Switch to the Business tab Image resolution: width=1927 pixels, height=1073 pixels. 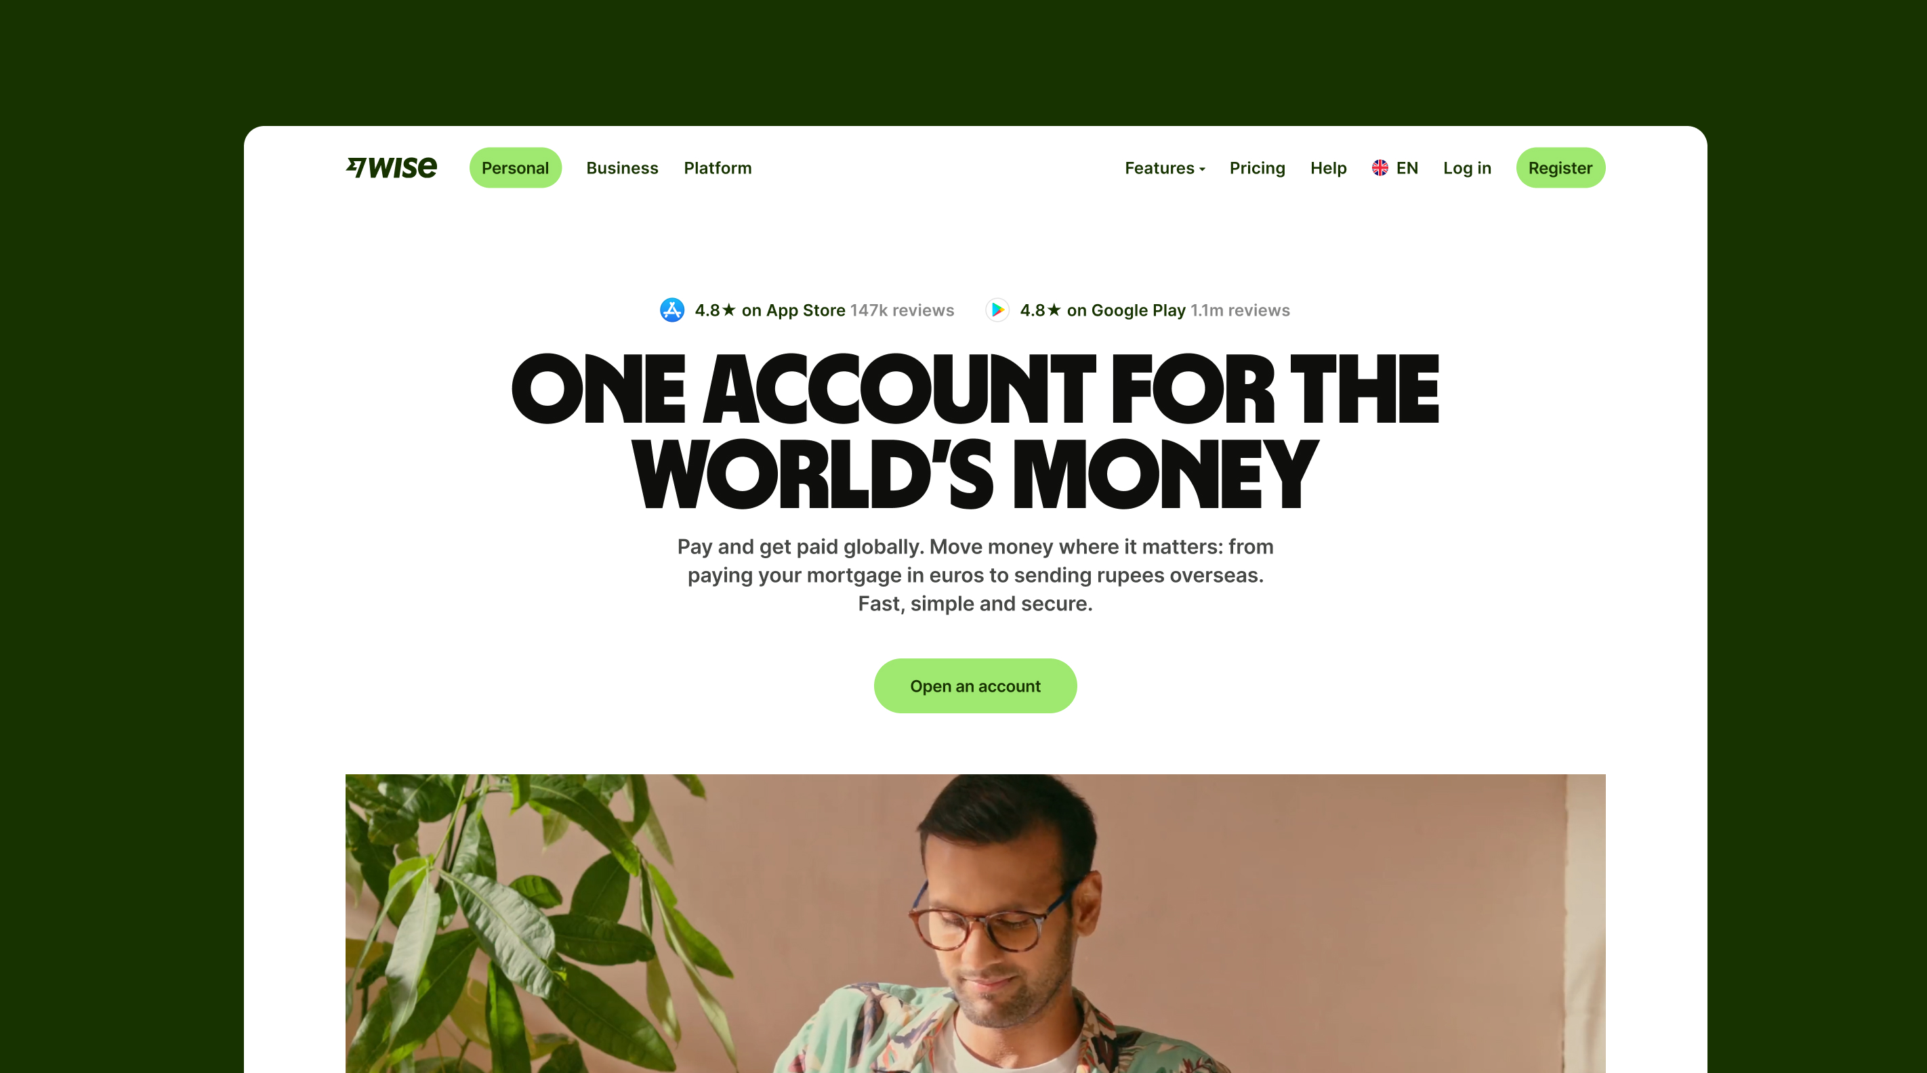pyautogui.click(x=623, y=167)
